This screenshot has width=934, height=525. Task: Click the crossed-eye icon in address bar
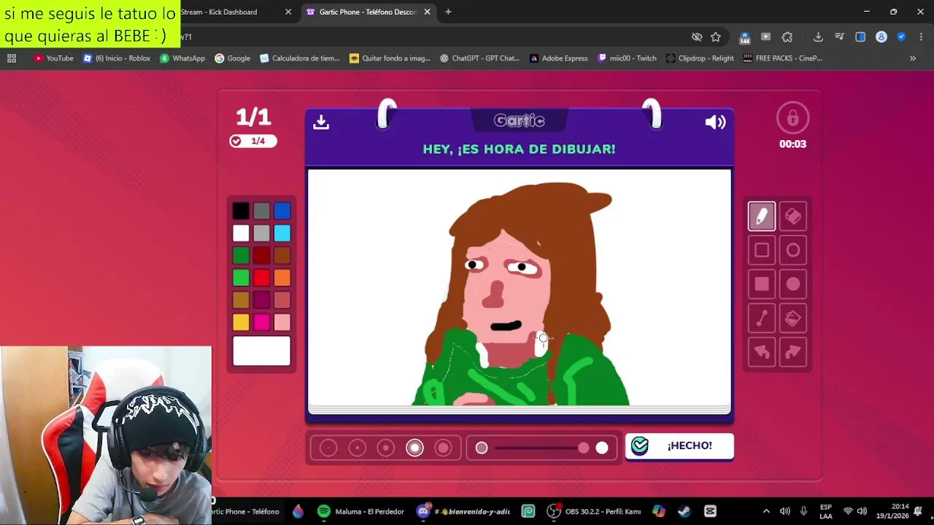[x=697, y=36]
